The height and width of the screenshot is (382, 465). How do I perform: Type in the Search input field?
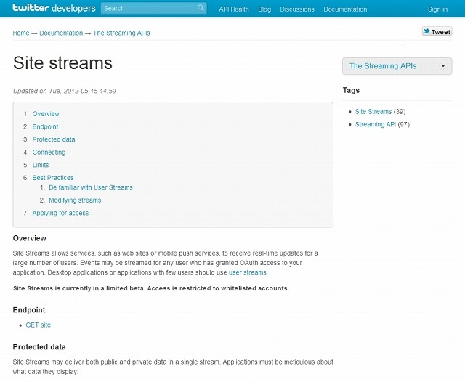point(148,9)
